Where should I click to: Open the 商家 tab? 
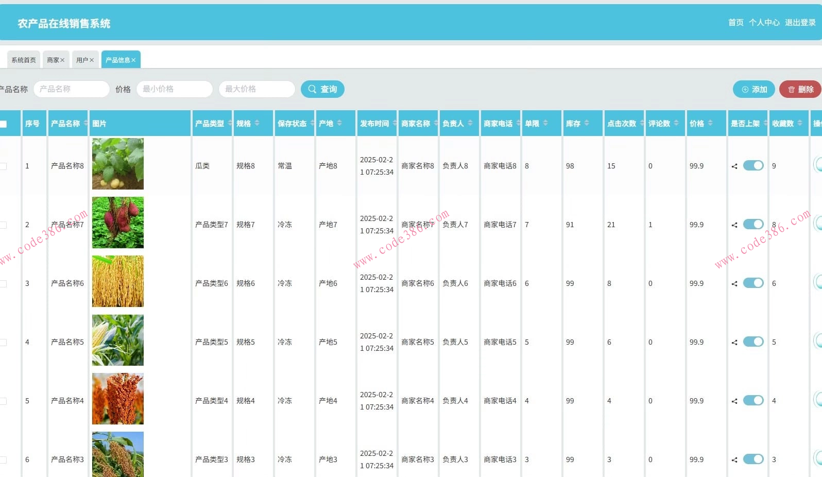coord(53,60)
